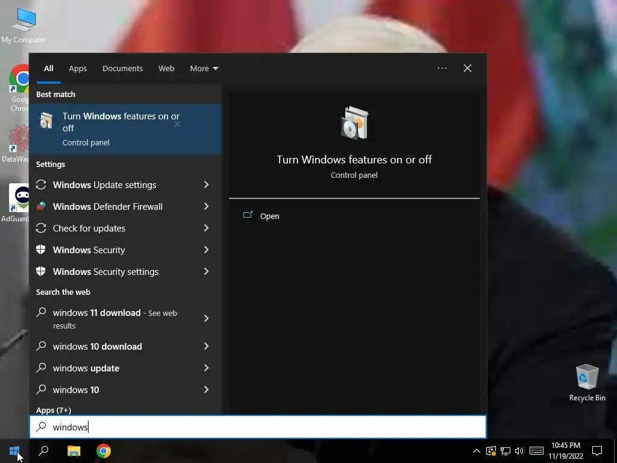Remove best match result with small X

178,124
